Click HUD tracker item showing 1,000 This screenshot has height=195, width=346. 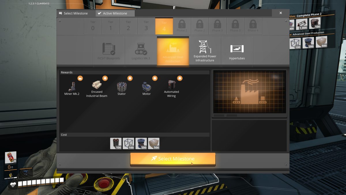pyautogui.click(x=301, y=24)
